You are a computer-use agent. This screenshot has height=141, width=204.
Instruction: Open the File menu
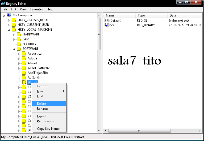click(5, 9)
